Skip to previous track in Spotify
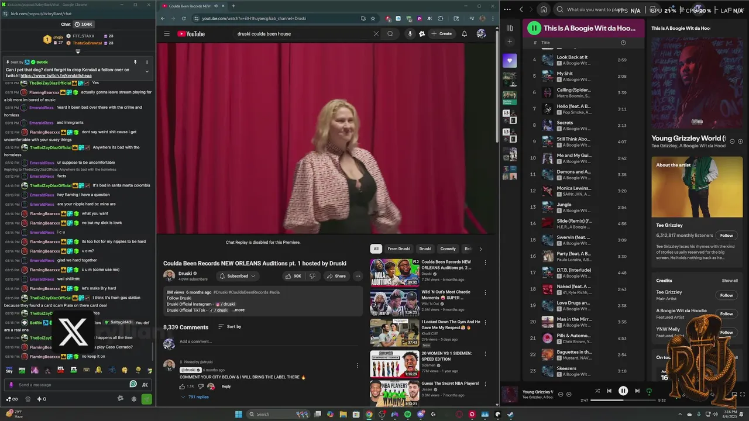 click(x=609, y=391)
